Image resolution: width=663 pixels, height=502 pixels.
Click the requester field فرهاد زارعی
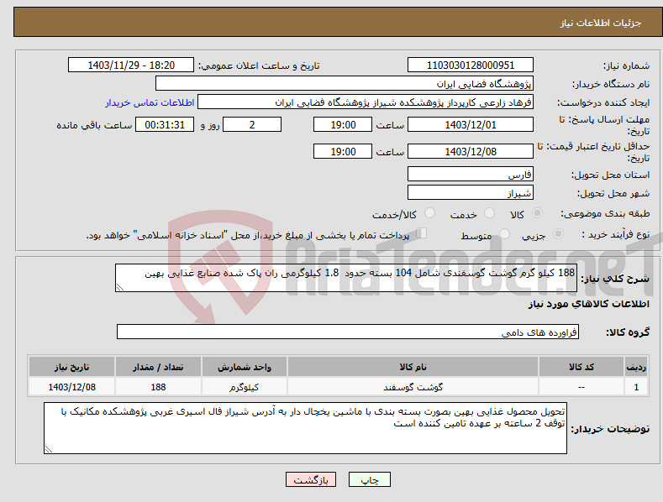tap(366, 102)
